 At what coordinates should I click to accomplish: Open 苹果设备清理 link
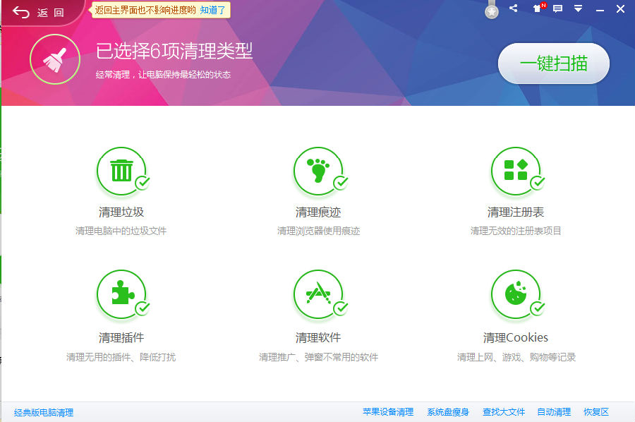pos(388,412)
